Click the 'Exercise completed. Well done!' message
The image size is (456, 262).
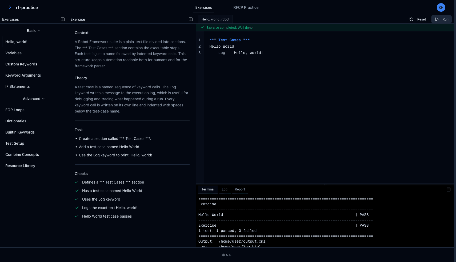(x=230, y=27)
